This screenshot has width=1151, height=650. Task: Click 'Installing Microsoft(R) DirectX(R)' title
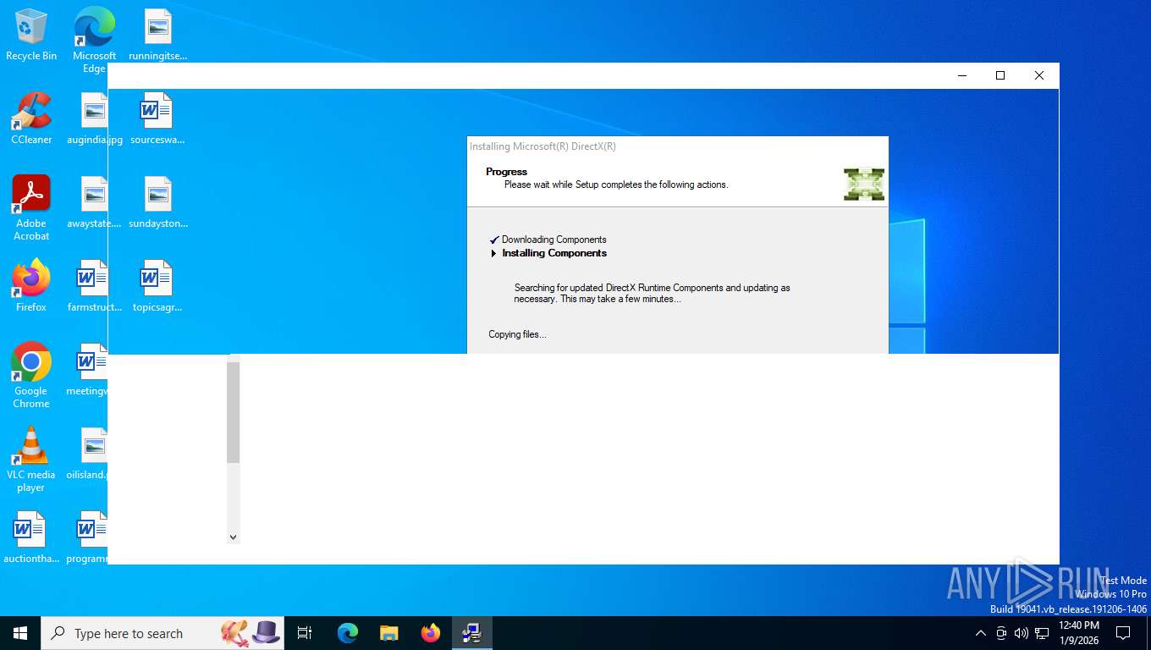[542, 146]
